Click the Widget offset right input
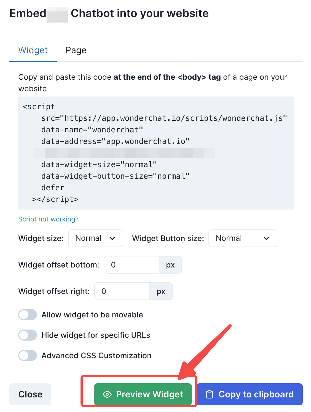This screenshot has width=311, height=412. [122, 291]
